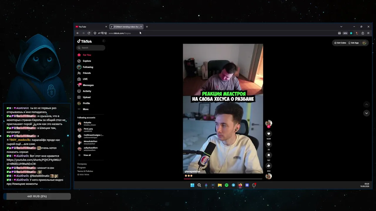
Task: Collapse the TikTok sidebar panel icon
Action: point(104,41)
